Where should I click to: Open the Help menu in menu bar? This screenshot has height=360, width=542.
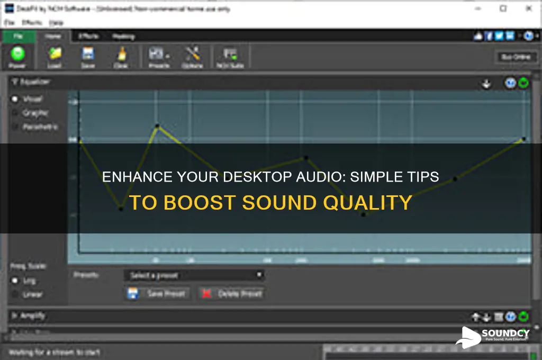tap(56, 23)
